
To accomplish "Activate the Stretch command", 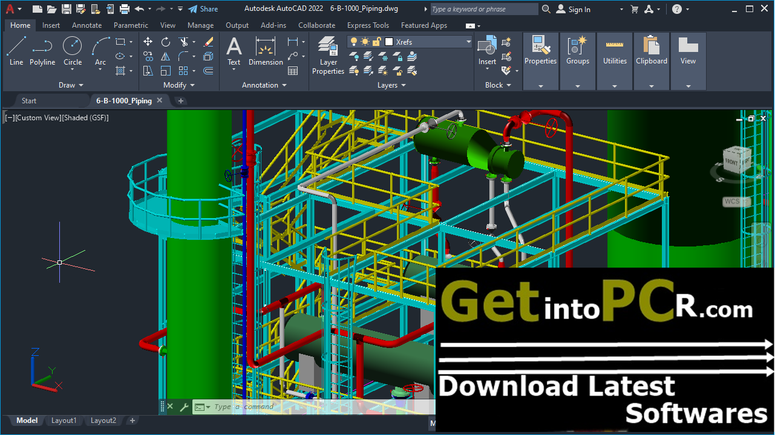I will 148,71.
